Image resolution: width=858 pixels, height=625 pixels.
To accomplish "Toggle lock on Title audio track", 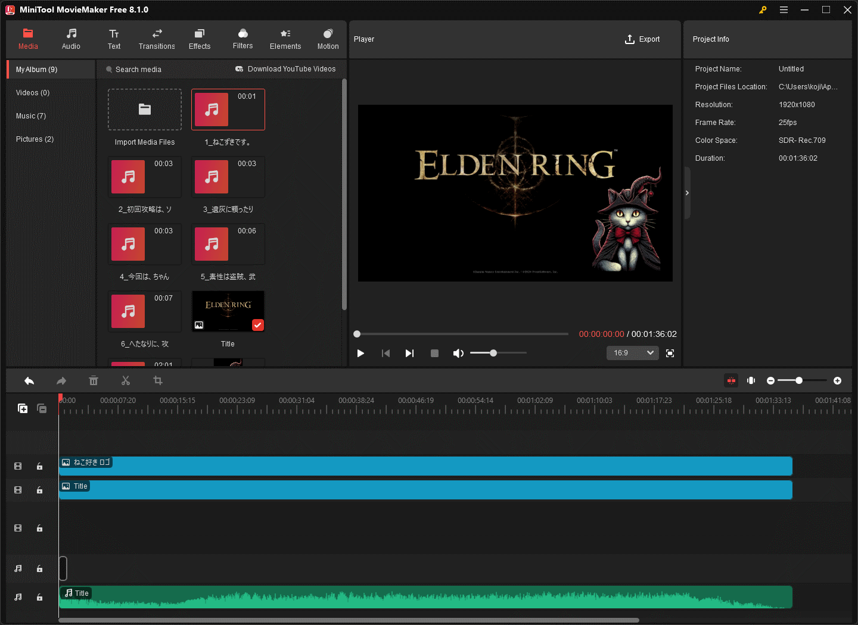I will tap(39, 597).
